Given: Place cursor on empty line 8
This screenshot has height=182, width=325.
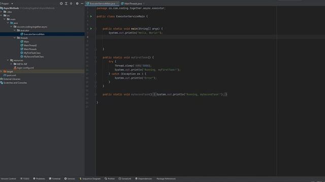Looking at the screenshot, I should [x=186, y=37].
